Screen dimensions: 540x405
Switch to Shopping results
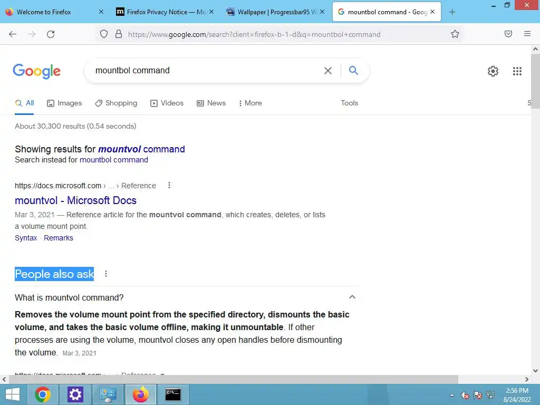coord(116,103)
